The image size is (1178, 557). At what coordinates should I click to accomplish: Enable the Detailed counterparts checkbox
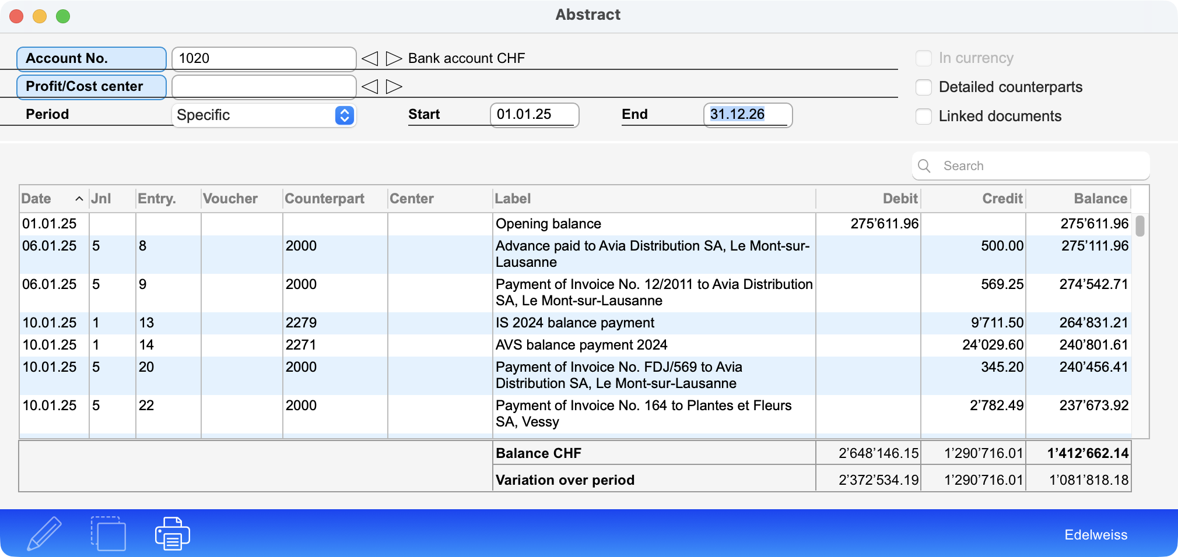pos(924,87)
